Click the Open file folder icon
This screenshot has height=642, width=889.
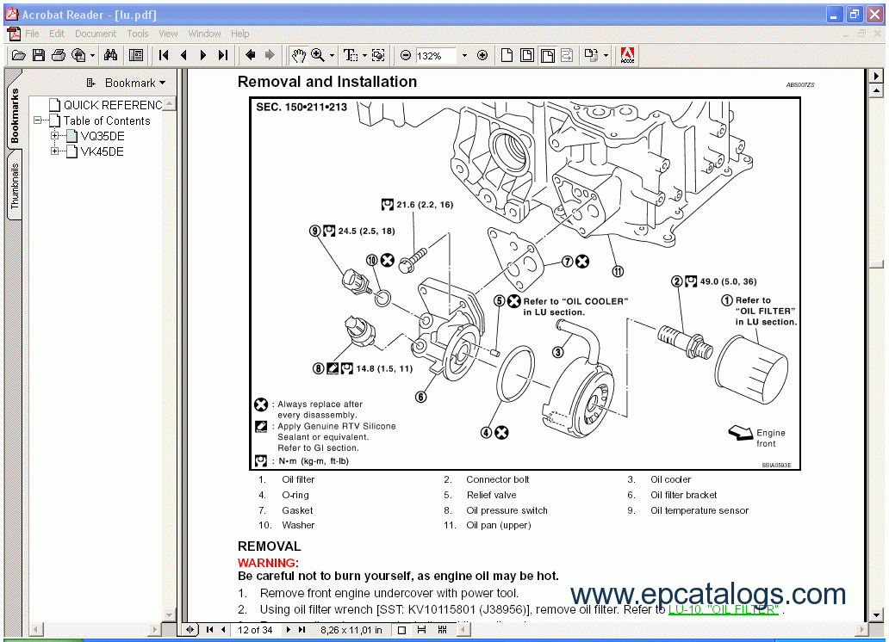(x=19, y=55)
